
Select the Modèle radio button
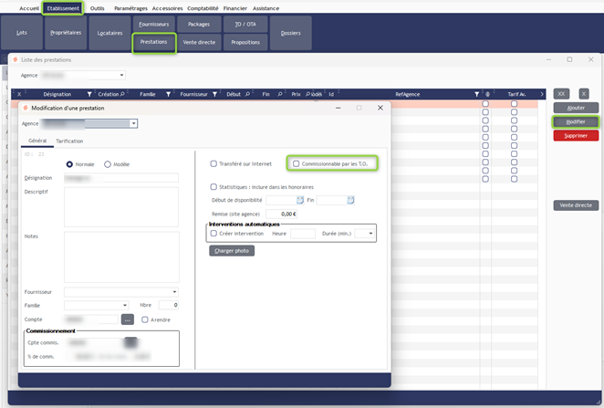tap(108, 164)
